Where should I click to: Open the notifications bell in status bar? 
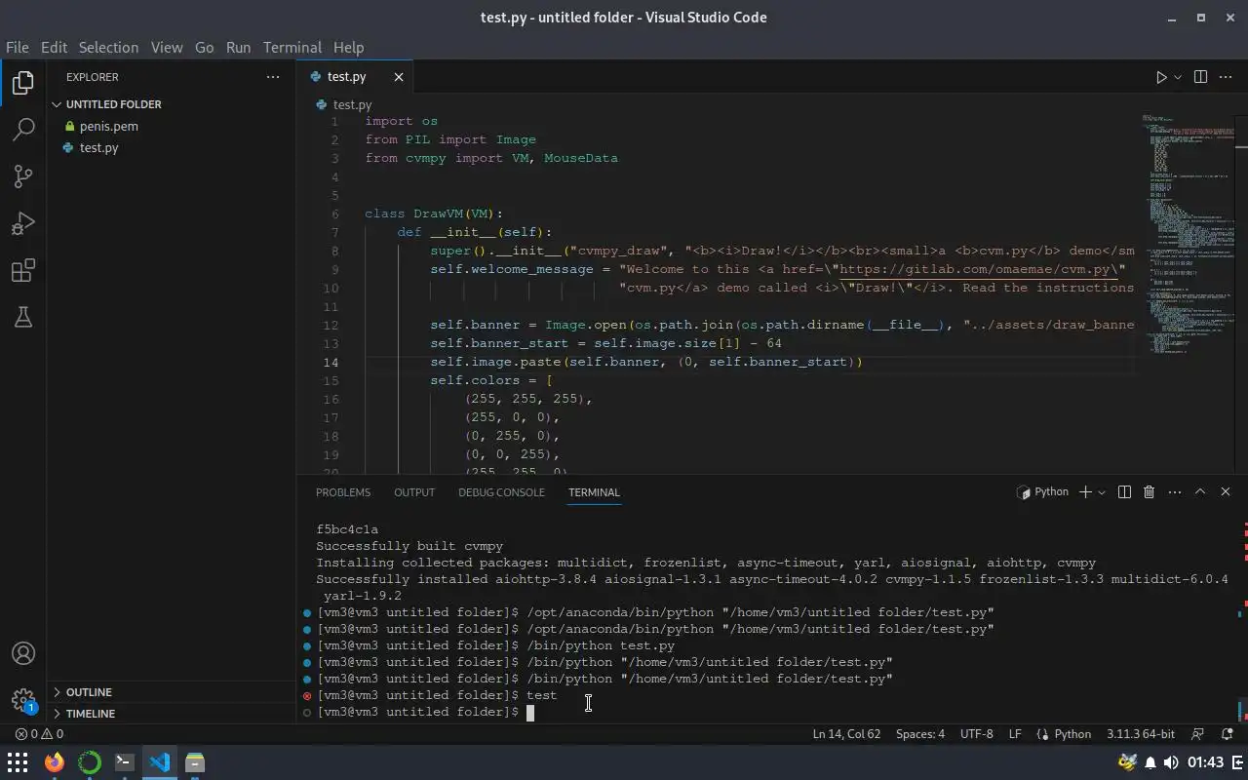1226,734
